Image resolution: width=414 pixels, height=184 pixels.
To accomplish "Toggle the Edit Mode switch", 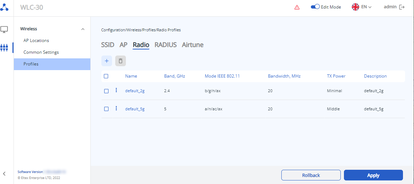I will [x=315, y=7].
